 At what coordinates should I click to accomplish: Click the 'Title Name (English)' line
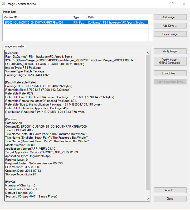[x=47, y=138]
